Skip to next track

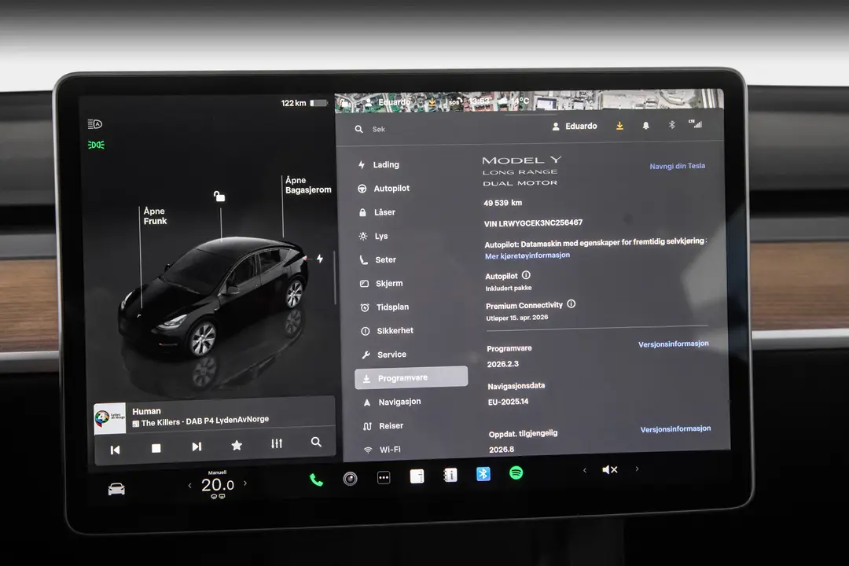pos(197,447)
